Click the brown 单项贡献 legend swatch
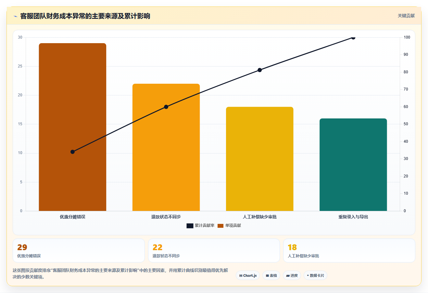This screenshot has height=293, width=428. [220, 226]
